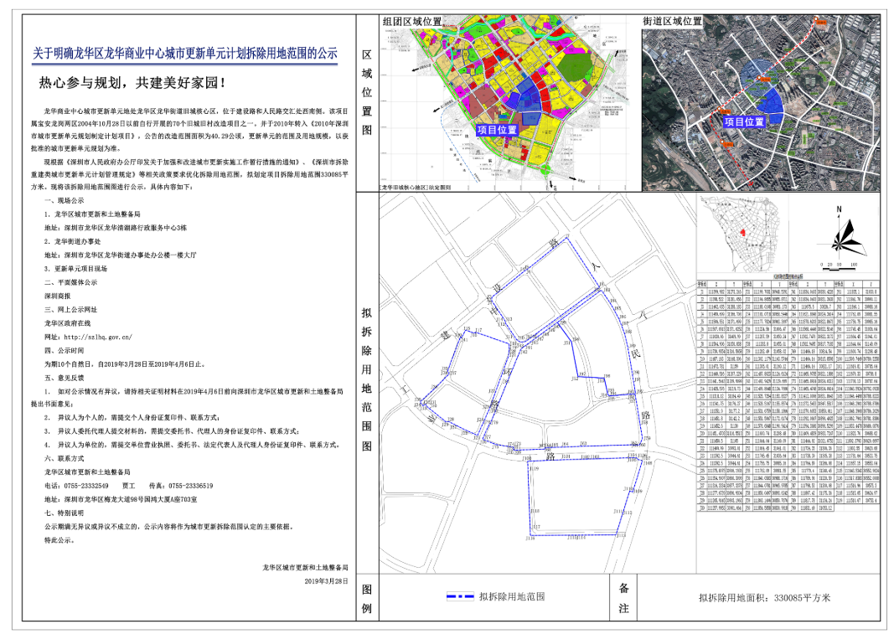The width and height of the screenshot is (894, 634).
Task: Click the small red-marked district inset map
Action: click(742, 235)
